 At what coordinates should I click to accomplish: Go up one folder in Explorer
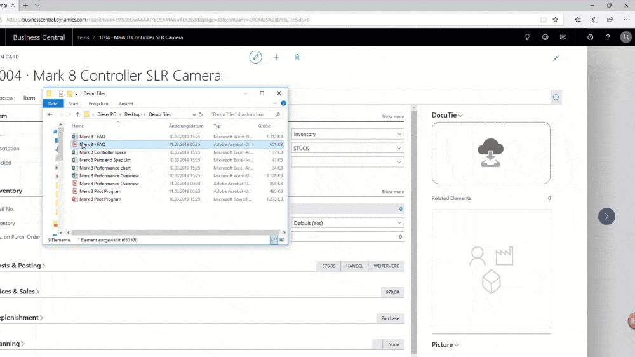pos(77,115)
